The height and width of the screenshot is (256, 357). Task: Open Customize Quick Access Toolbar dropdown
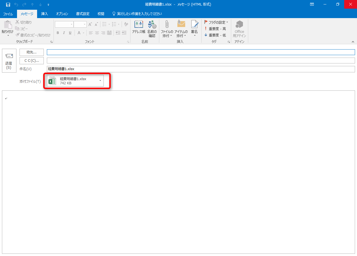click(x=48, y=4)
